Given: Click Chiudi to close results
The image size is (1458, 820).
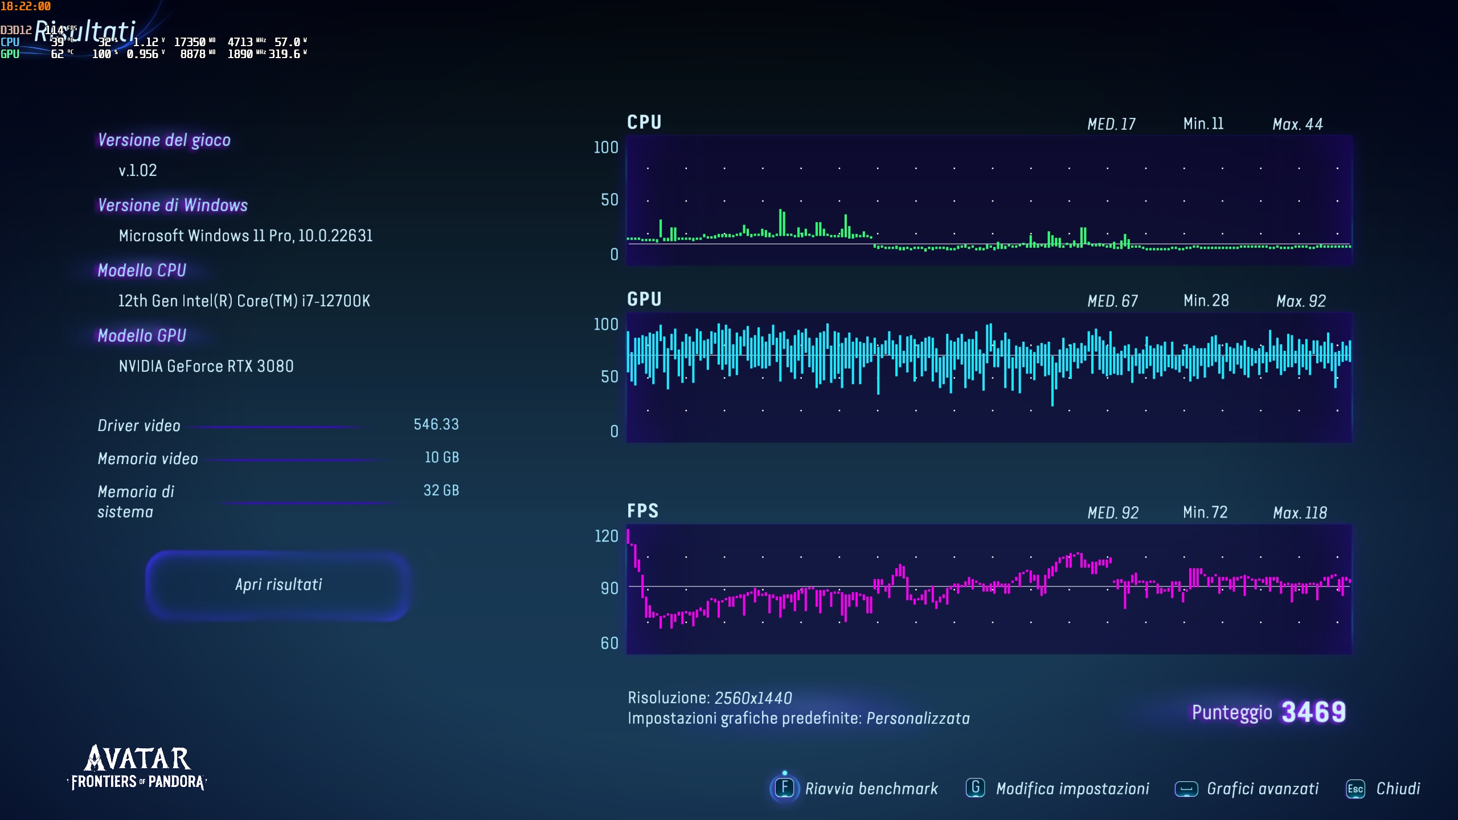Looking at the screenshot, I should coord(1398,789).
